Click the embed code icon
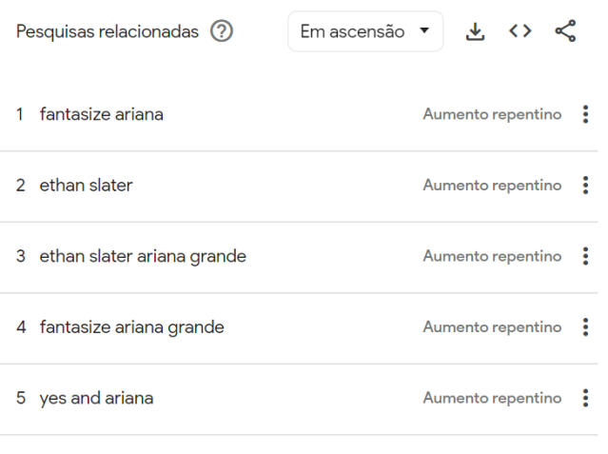 point(520,31)
